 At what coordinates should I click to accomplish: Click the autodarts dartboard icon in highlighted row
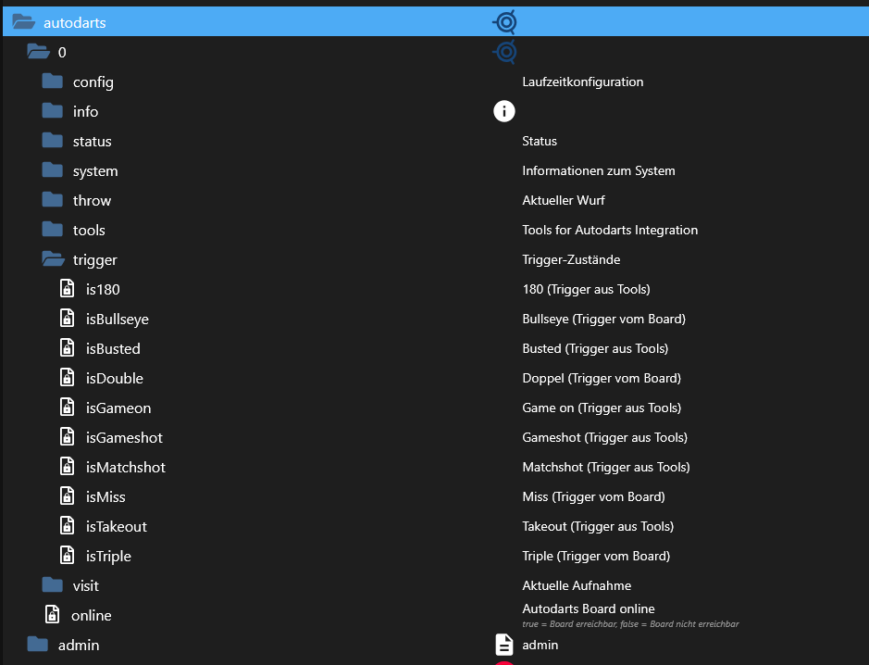tap(504, 22)
